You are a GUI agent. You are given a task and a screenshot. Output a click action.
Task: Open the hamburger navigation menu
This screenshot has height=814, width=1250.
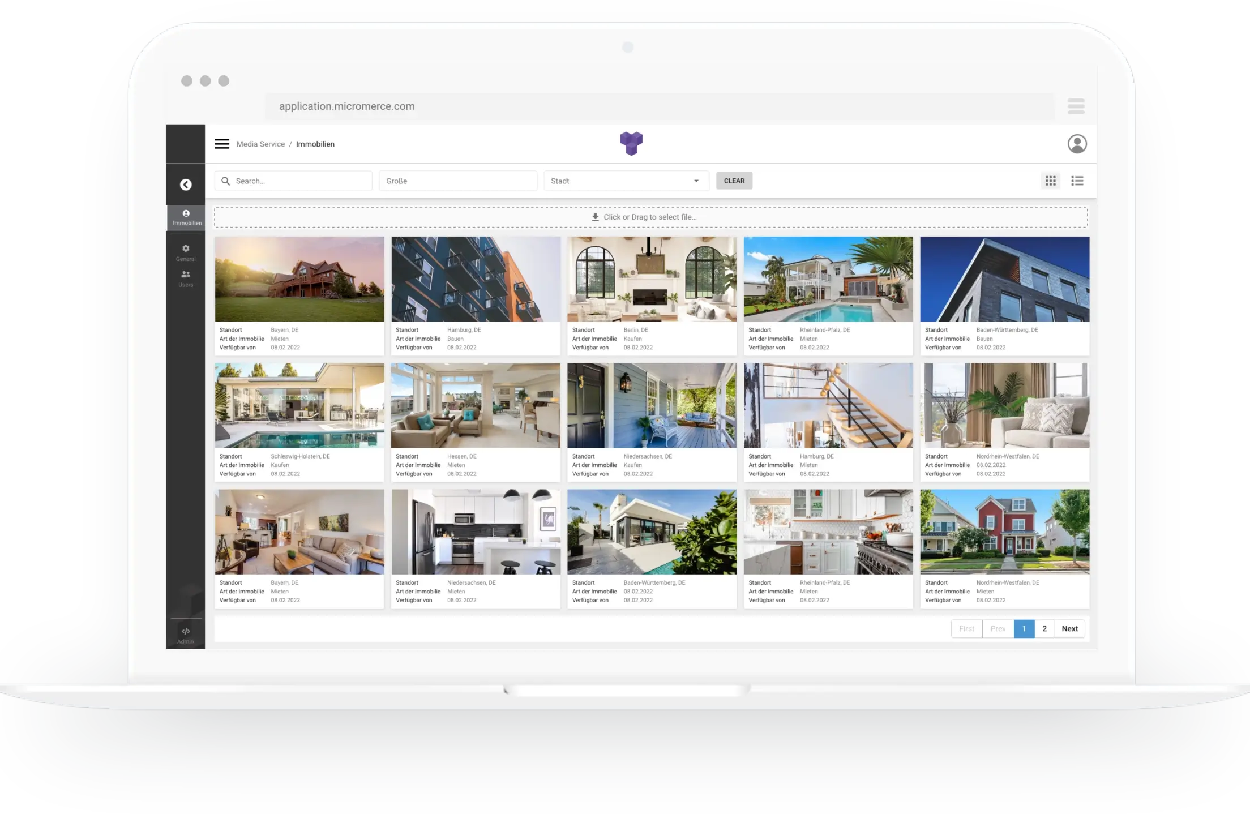point(222,144)
